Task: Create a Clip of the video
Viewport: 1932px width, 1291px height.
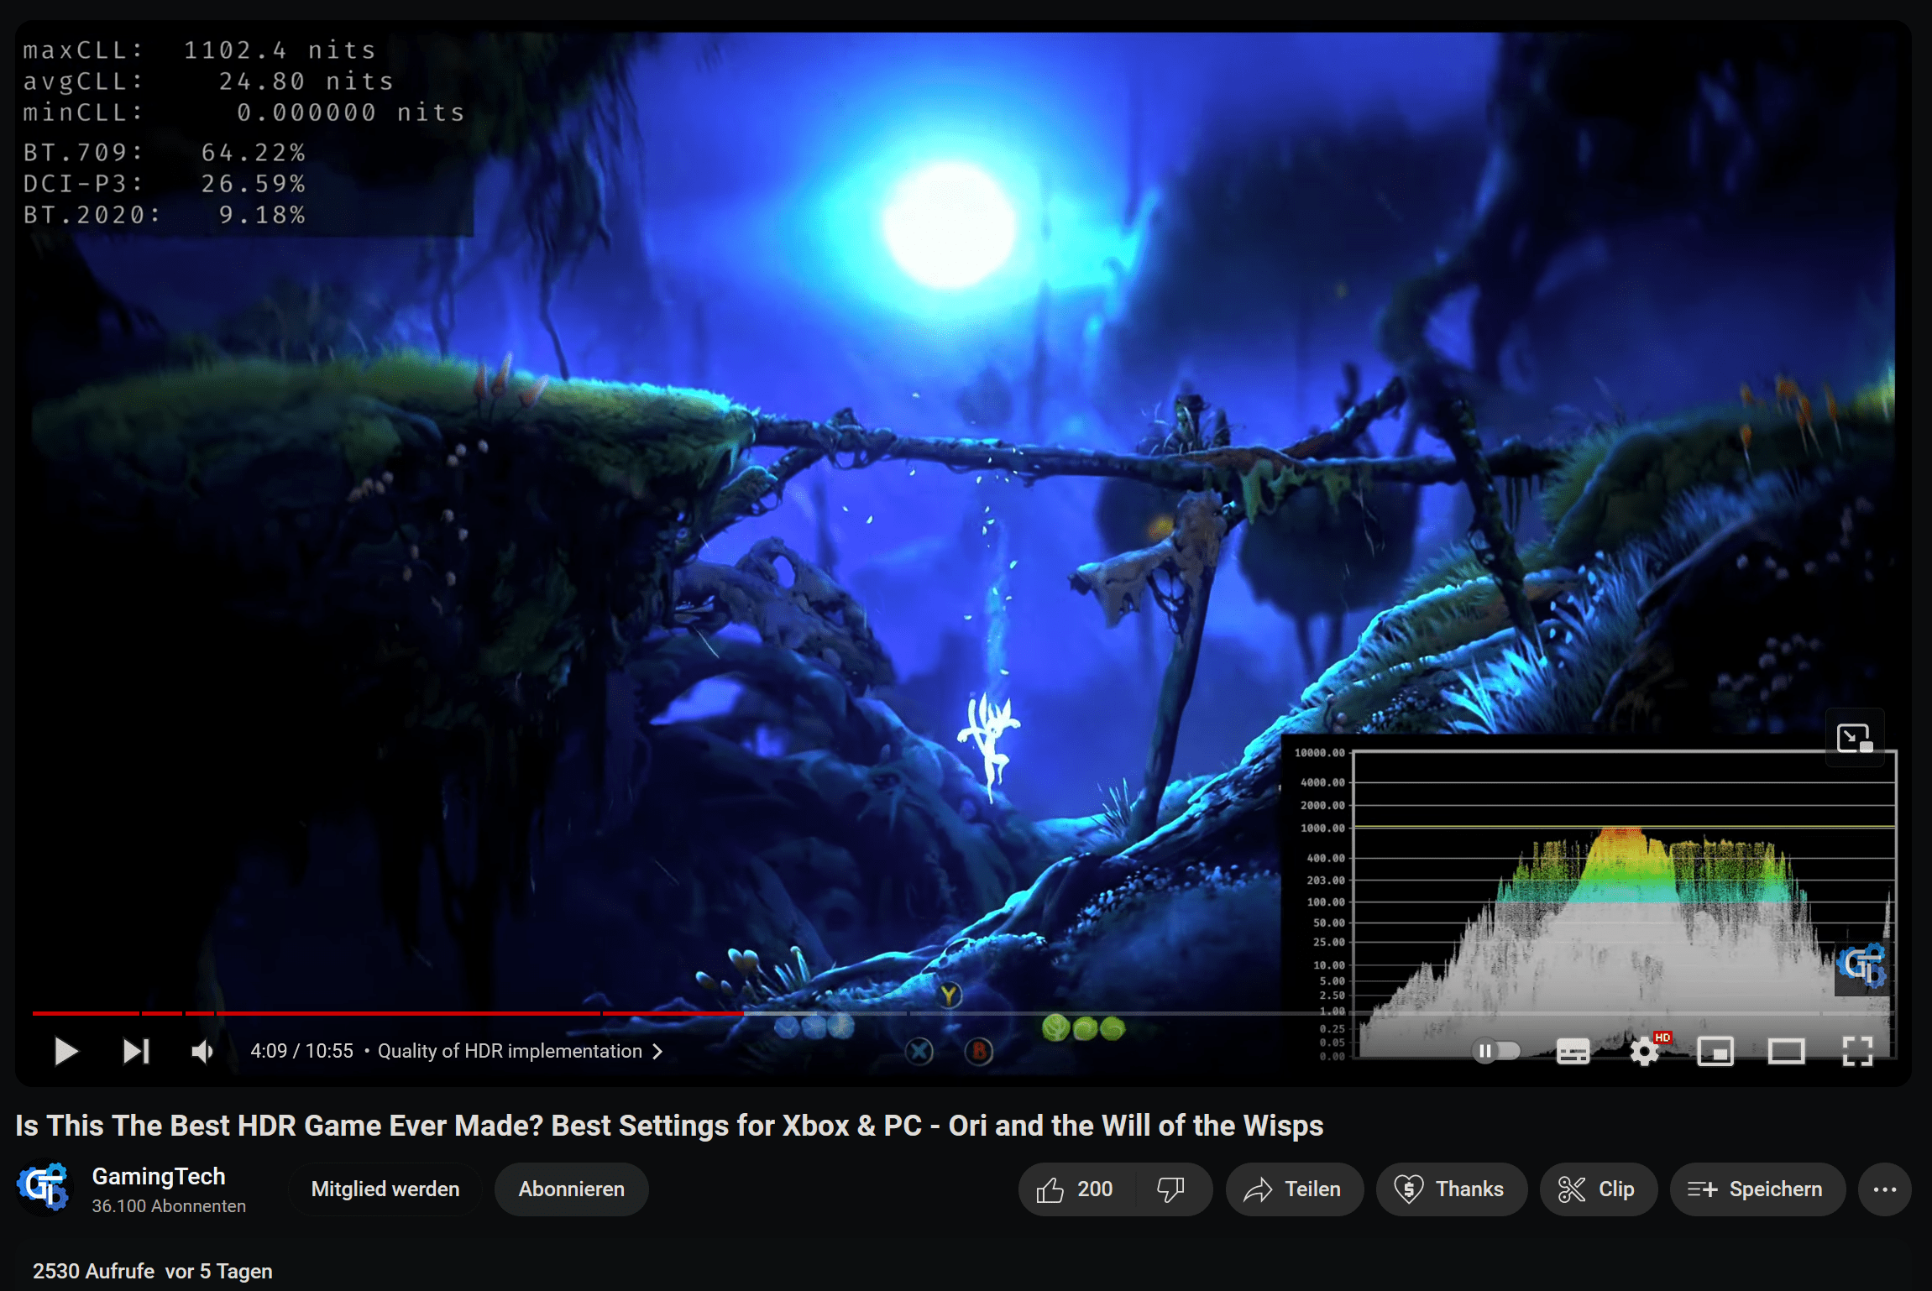Action: click(x=1598, y=1189)
